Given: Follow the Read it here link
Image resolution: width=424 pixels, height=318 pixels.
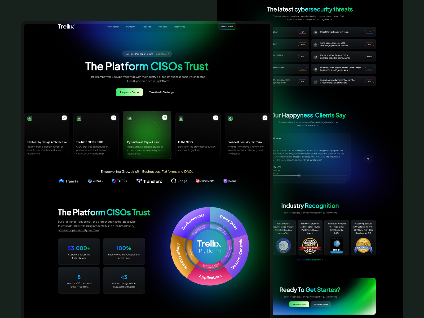Looking at the screenshot, I should tap(162, 54).
